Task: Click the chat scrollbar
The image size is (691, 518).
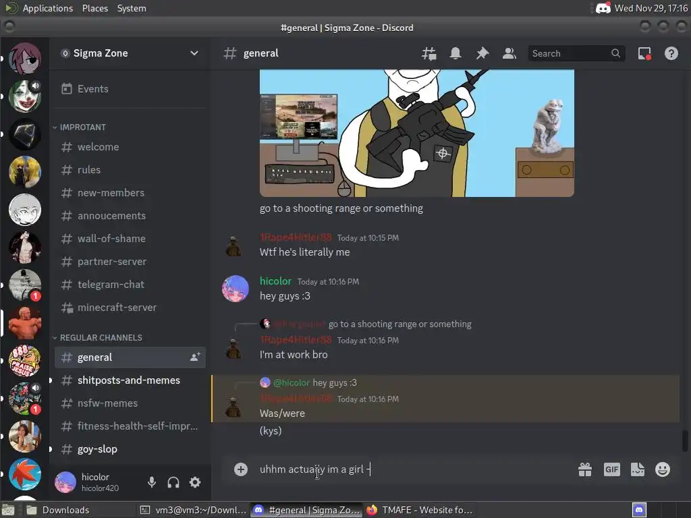Action: click(685, 441)
